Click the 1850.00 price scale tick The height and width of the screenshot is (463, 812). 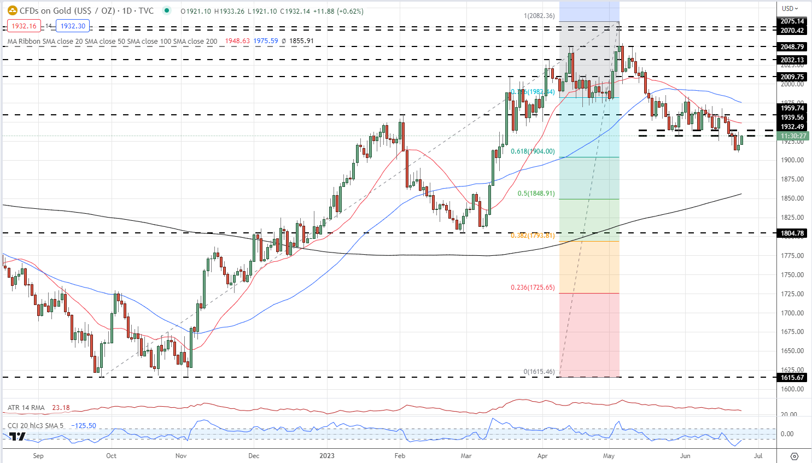click(792, 198)
